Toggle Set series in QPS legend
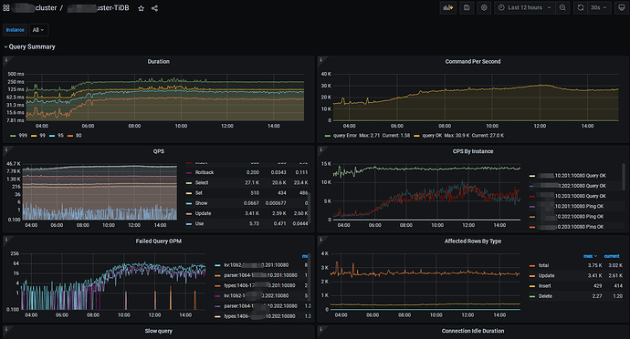This screenshot has width=630, height=339. (198, 193)
